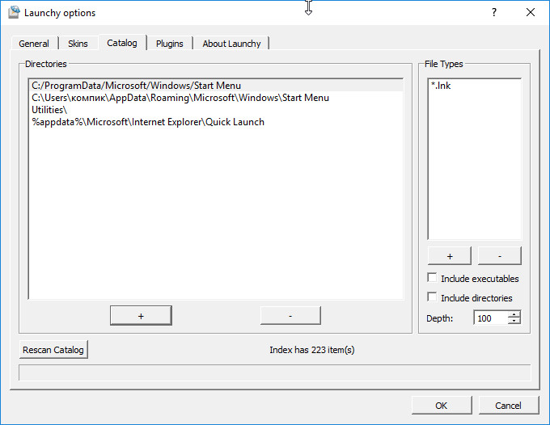Cancel the options dialog

[508, 406]
